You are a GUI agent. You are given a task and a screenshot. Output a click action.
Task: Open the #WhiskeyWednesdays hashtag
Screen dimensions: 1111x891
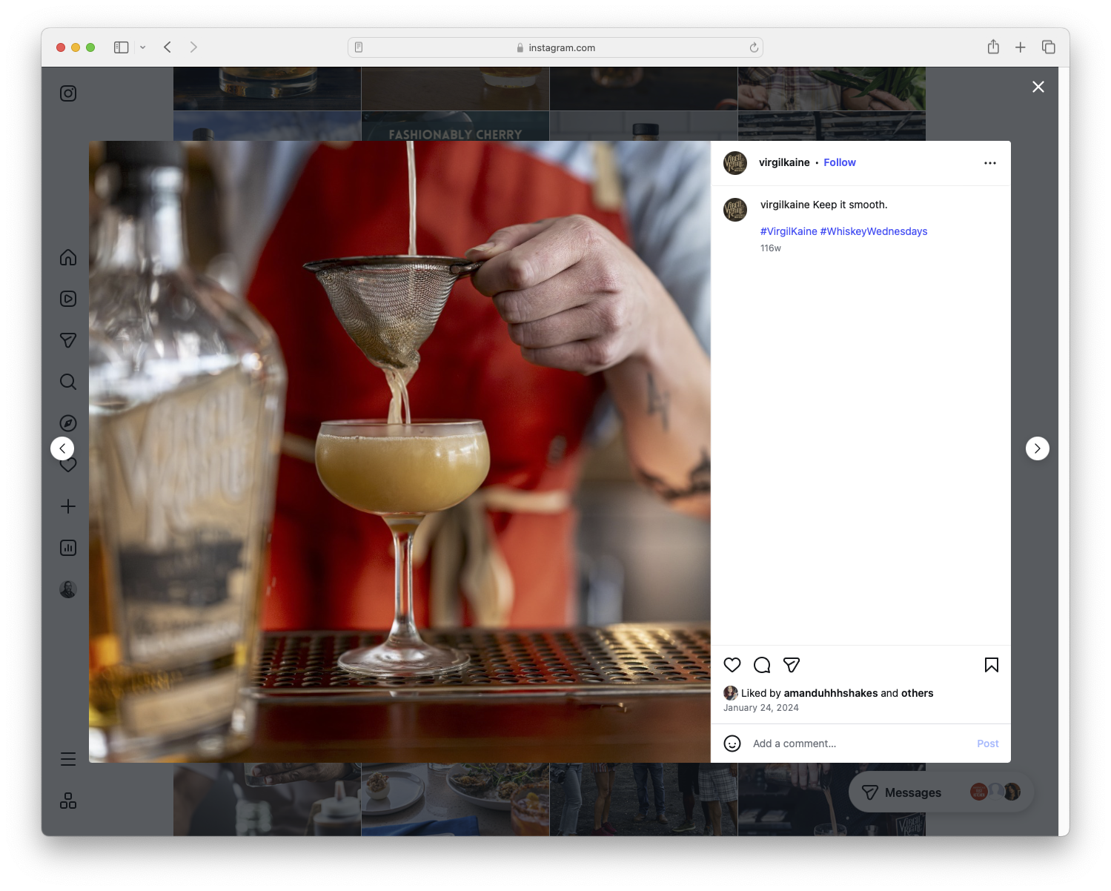874,231
